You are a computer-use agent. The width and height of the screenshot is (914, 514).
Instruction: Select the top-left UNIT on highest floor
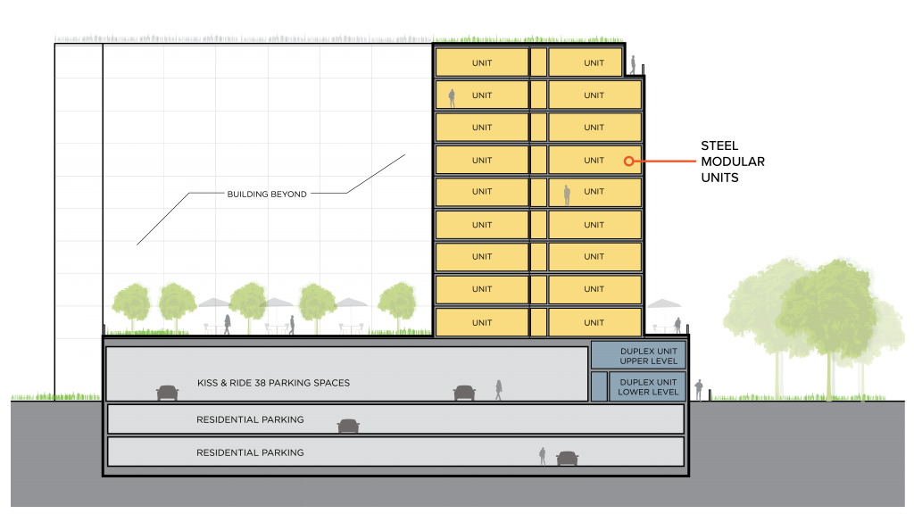pyautogui.click(x=482, y=63)
